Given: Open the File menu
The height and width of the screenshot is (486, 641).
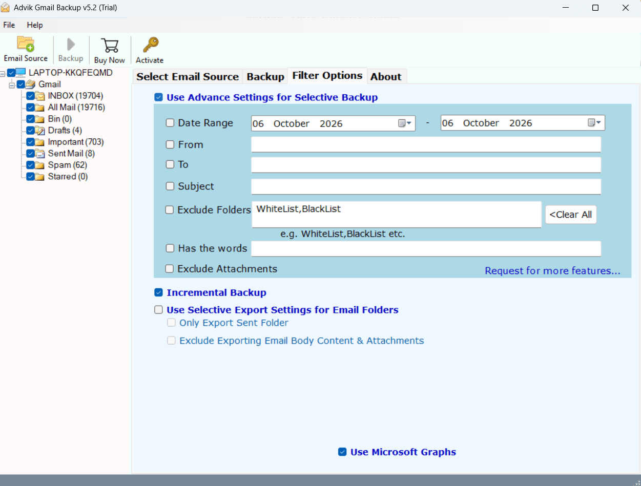Looking at the screenshot, I should point(9,25).
